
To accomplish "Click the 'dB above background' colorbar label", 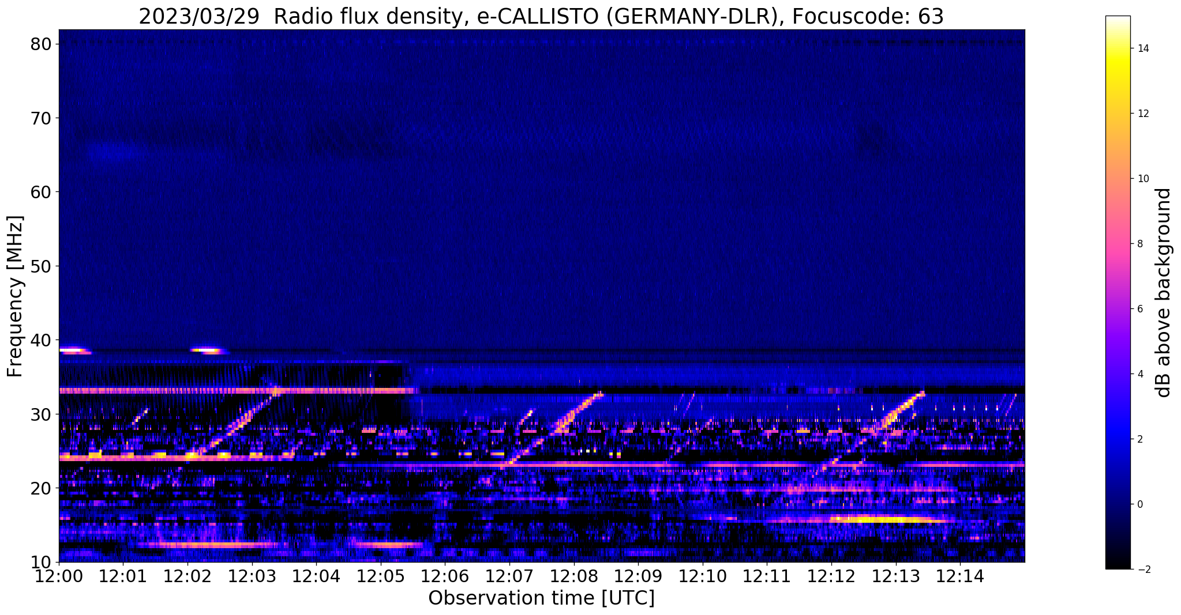I will pyautogui.click(x=1164, y=292).
